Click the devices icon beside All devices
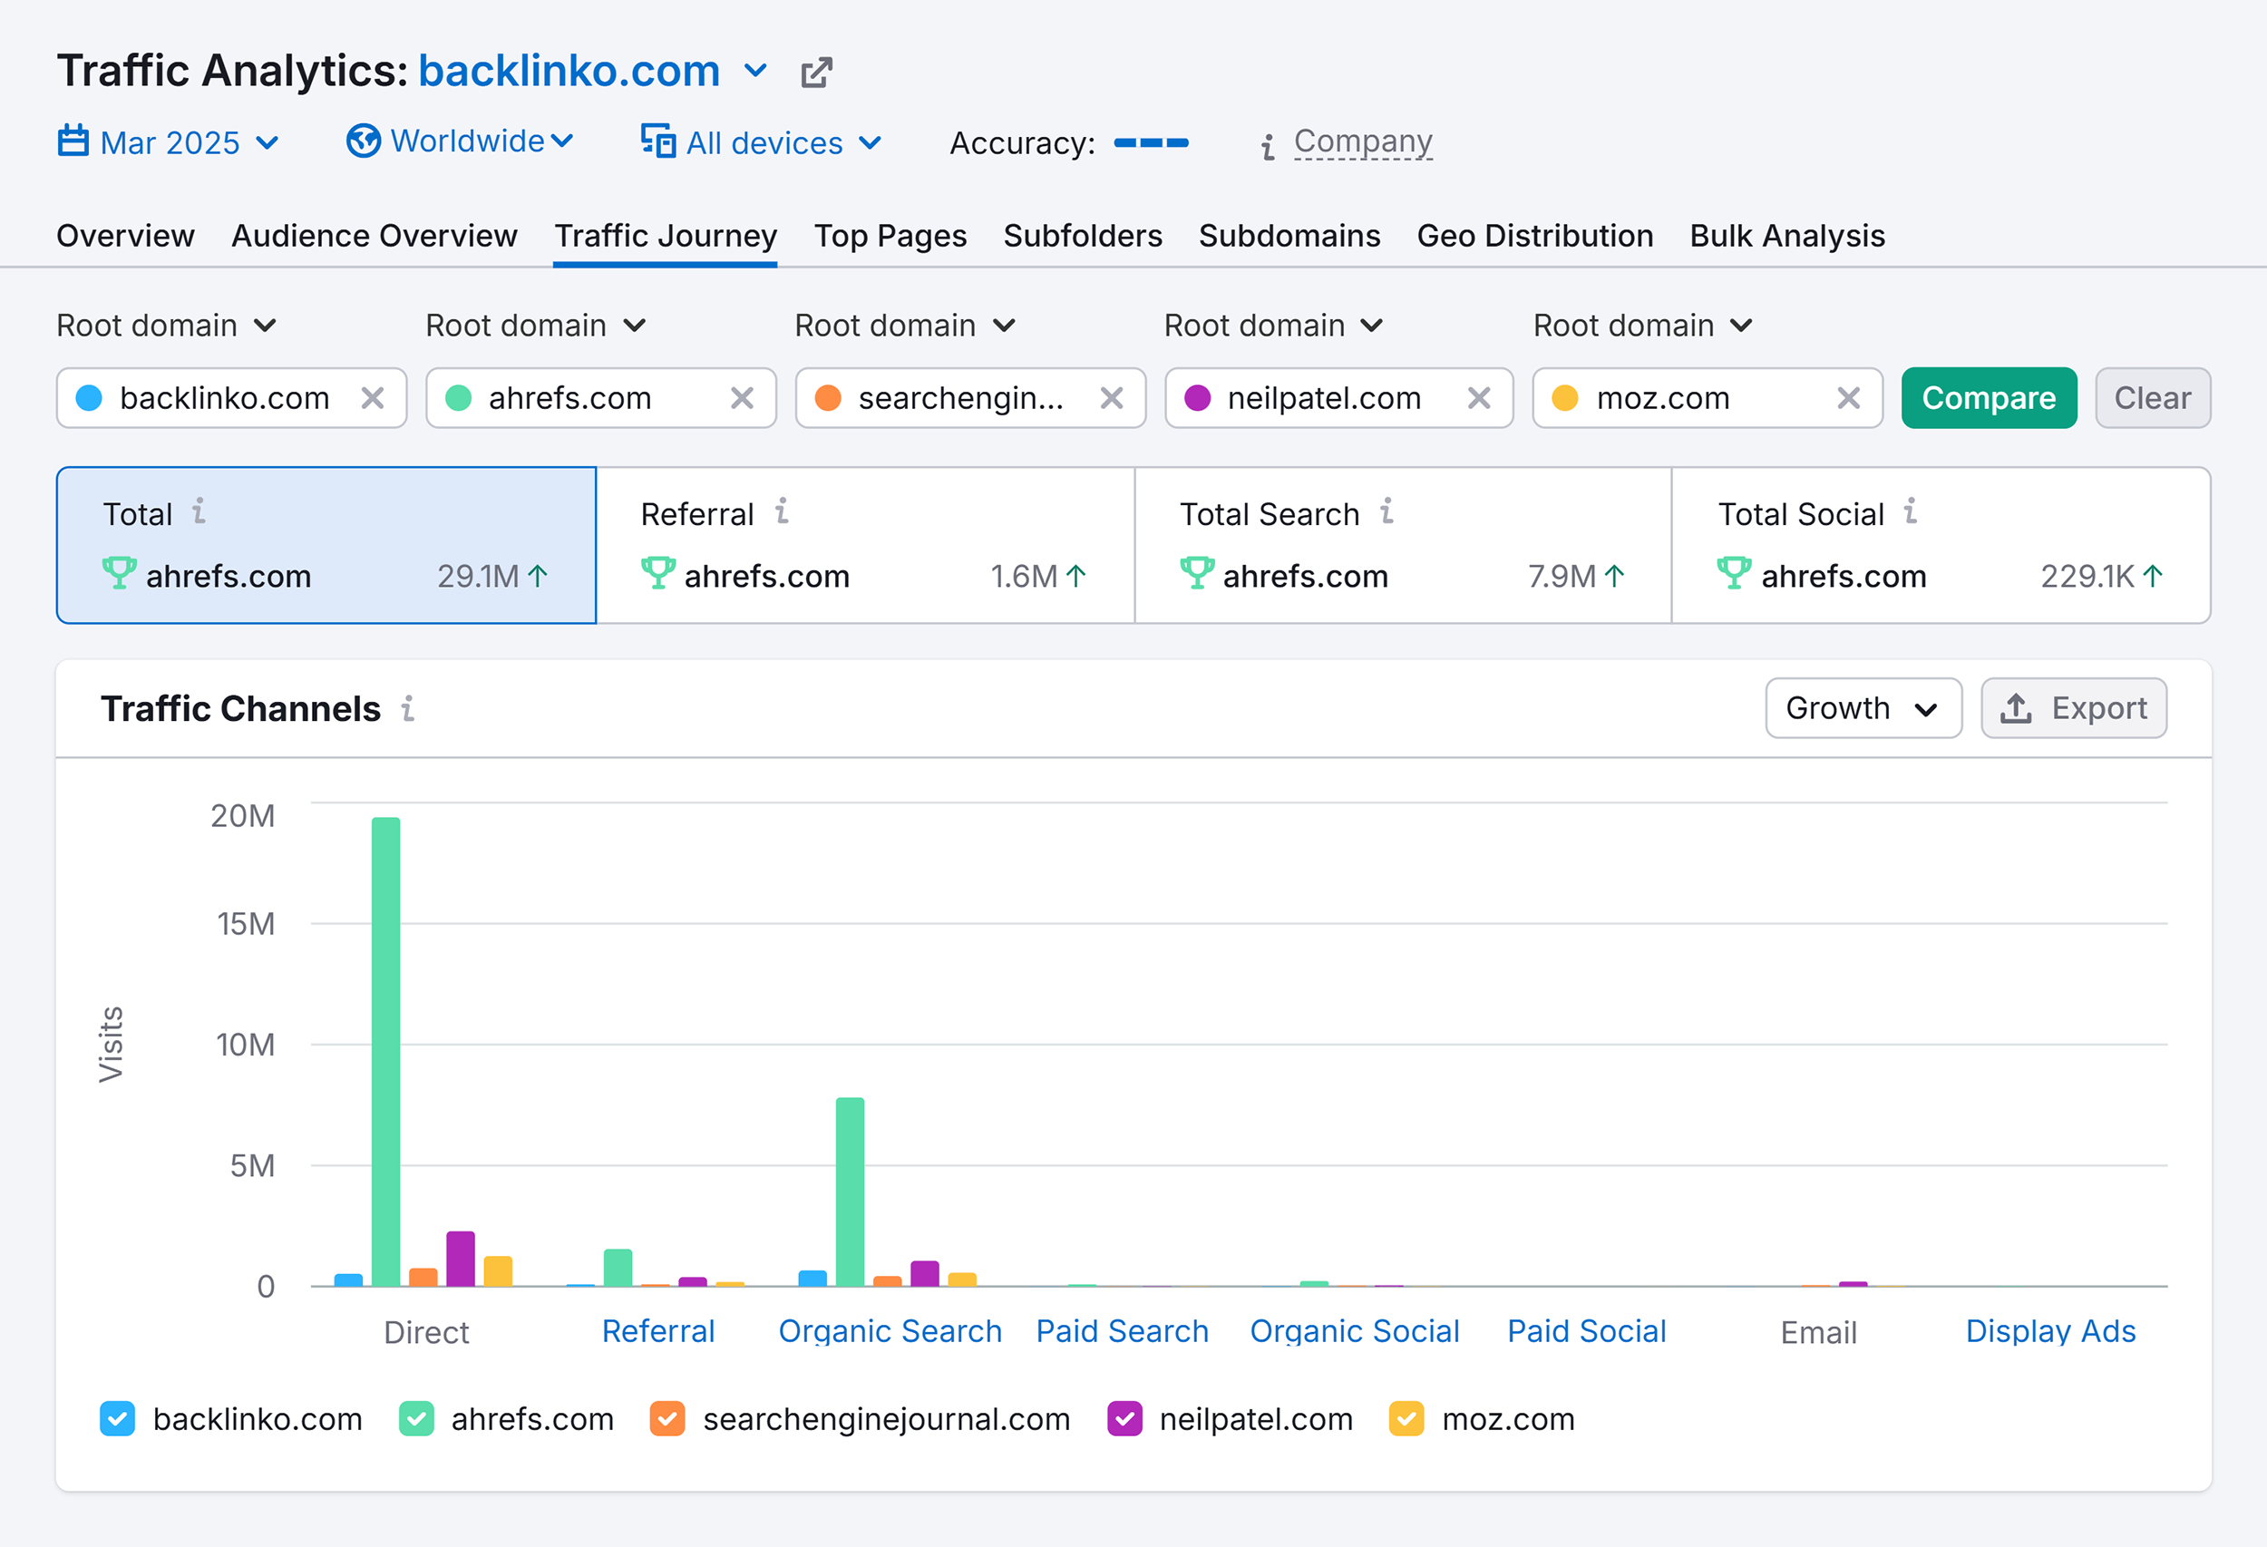This screenshot has height=1547, width=2267. [658, 141]
